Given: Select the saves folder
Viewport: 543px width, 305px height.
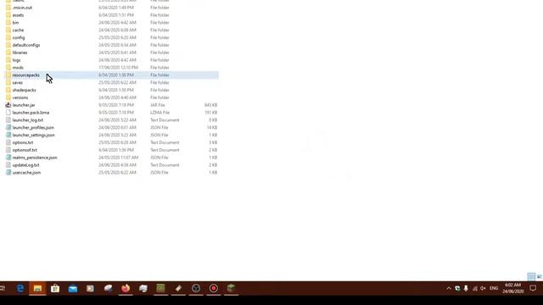Looking at the screenshot, I should [17, 83].
